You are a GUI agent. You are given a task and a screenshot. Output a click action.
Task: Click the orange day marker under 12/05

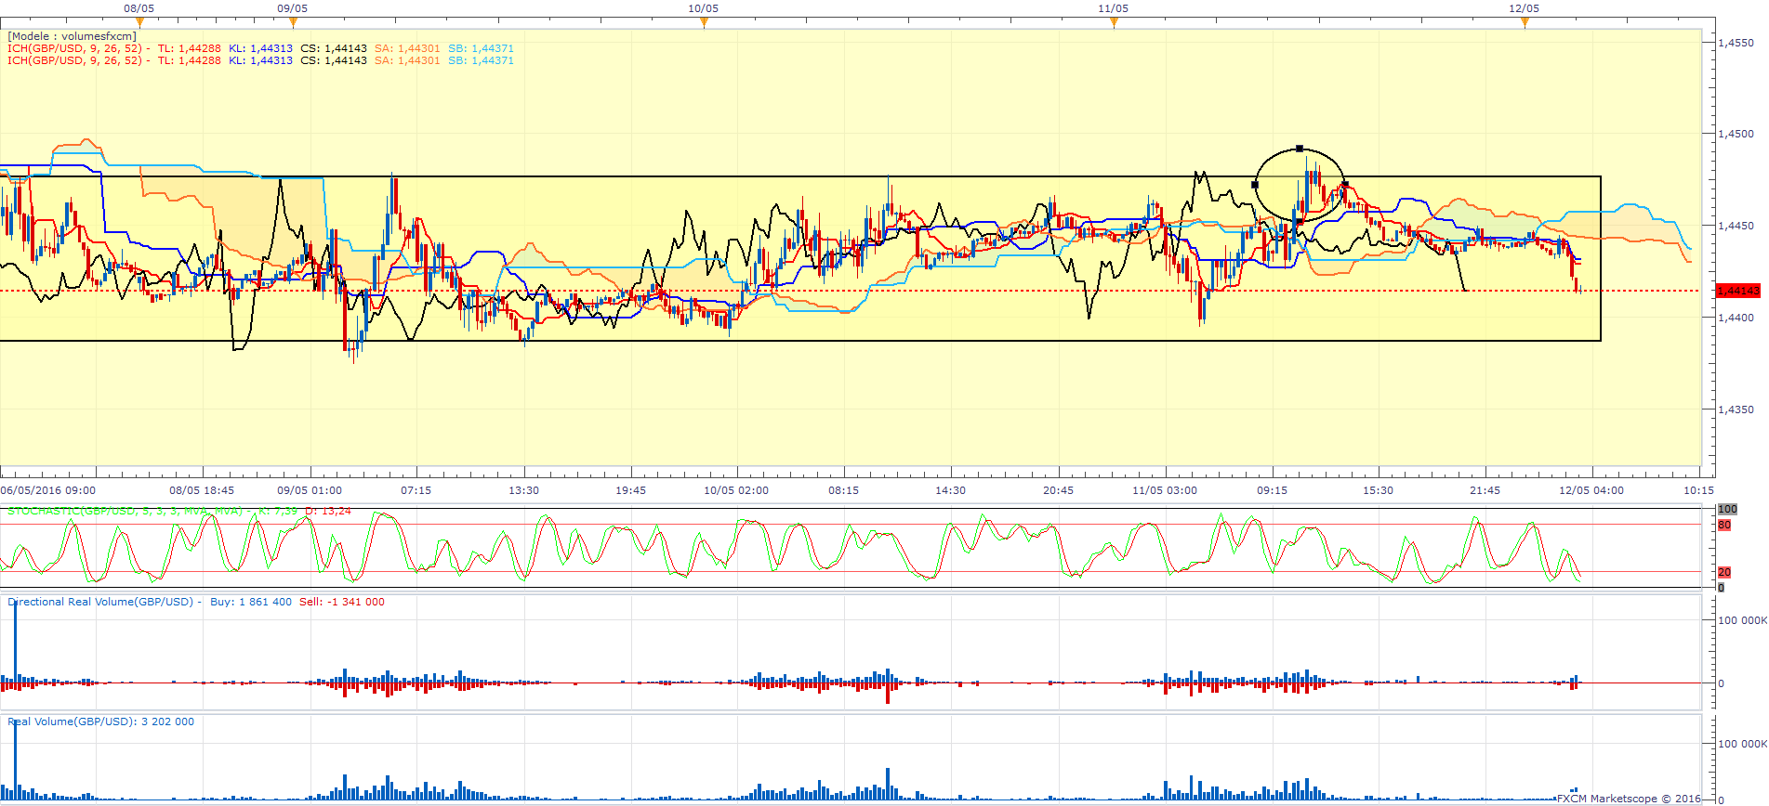(x=1525, y=22)
